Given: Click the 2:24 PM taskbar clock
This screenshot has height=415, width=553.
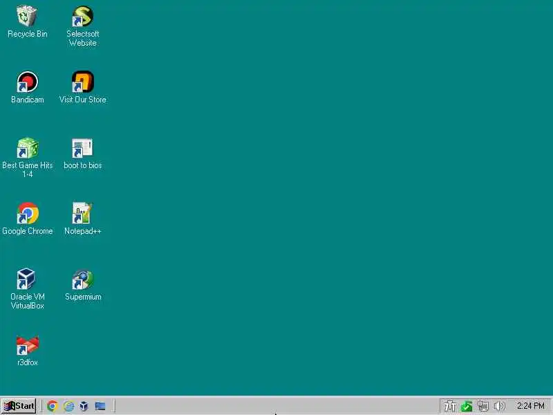Looking at the screenshot, I should (530, 406).
